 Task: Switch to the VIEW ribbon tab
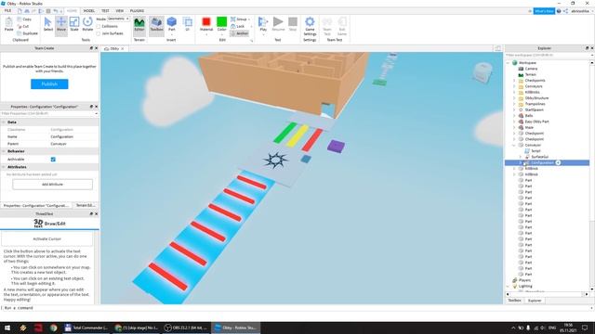tap(120, 11)
